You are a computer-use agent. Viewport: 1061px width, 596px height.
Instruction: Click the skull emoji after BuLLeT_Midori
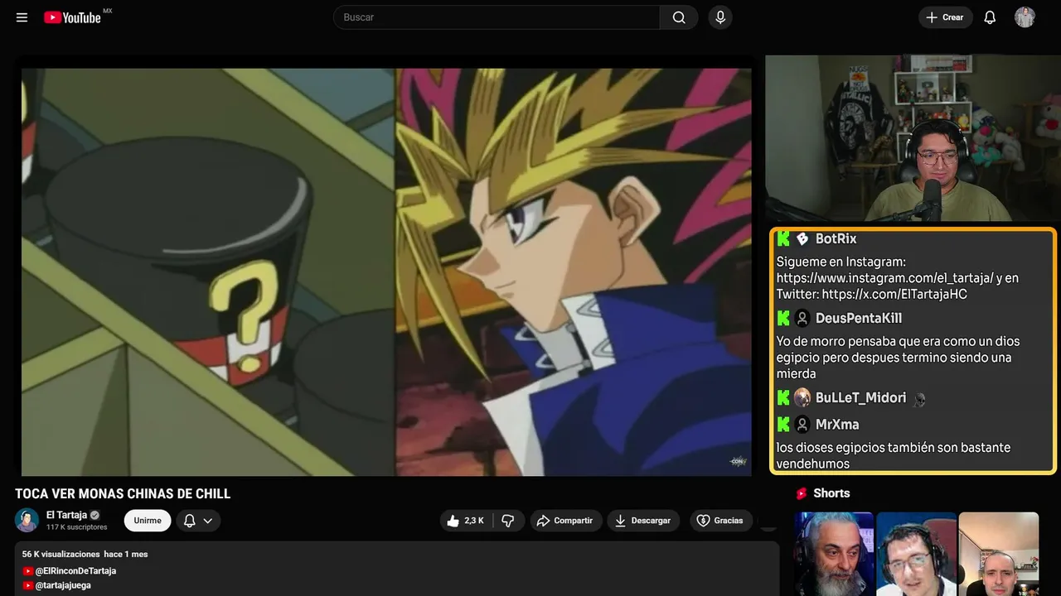pos(918,399)
